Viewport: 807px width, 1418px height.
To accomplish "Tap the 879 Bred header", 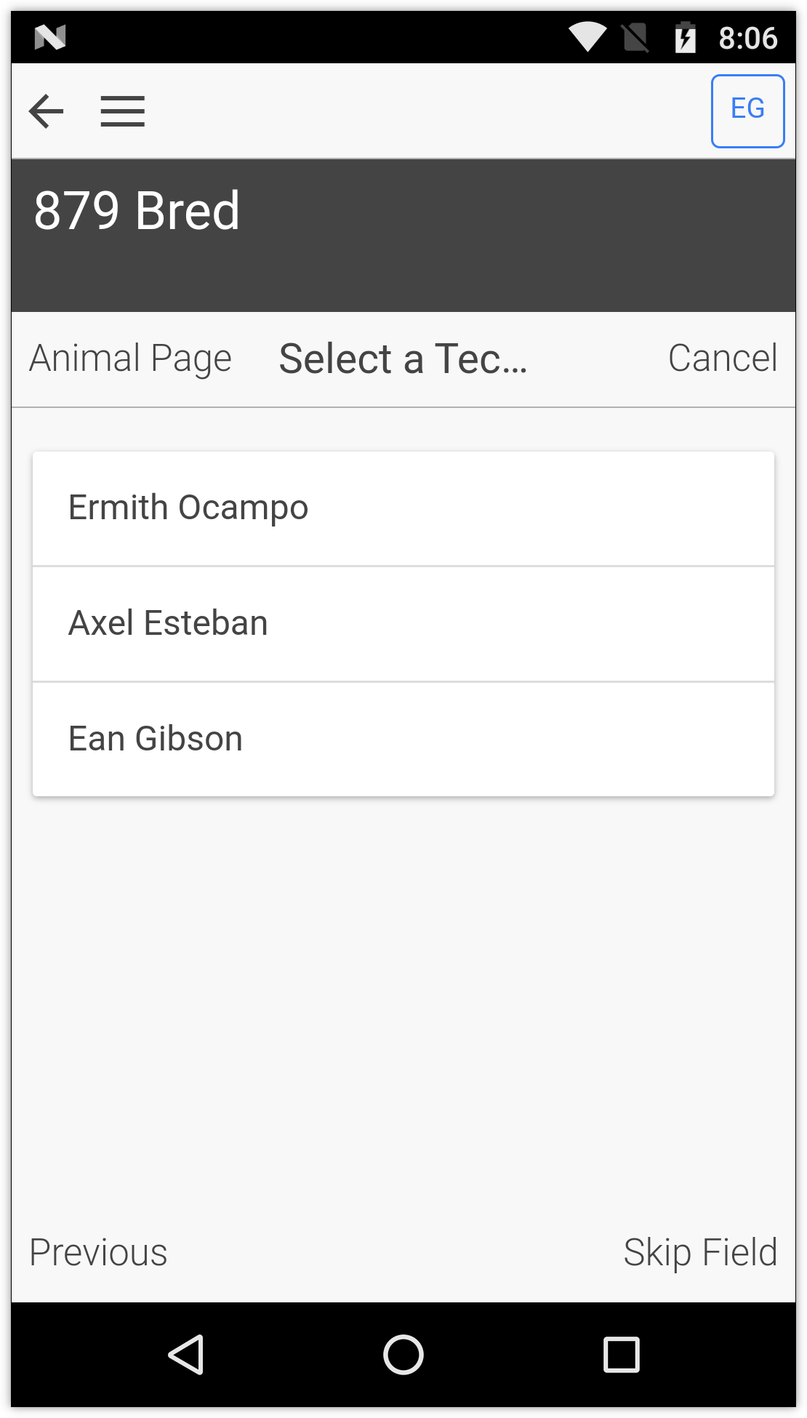I will tap(137, 211).
